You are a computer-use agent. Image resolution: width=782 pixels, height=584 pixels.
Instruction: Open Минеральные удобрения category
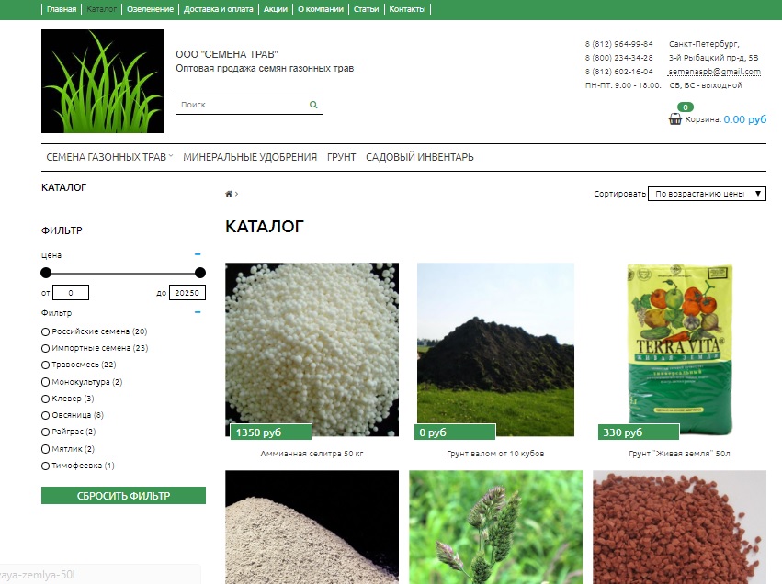click(x=250, y=157)
